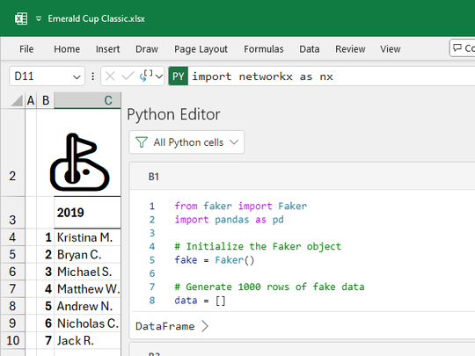Open the Comments button
Viewport: 475px width, 356px height.
[463, 48]
